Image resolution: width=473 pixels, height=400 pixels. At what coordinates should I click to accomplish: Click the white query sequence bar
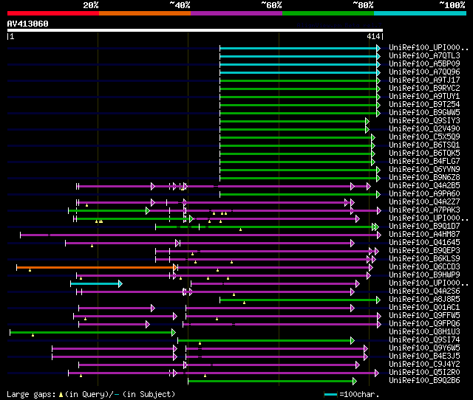tap(195, 30)
